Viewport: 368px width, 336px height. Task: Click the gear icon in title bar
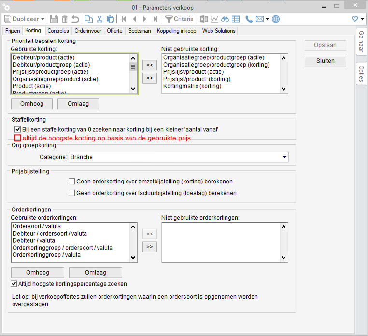(x=6, y=8)
